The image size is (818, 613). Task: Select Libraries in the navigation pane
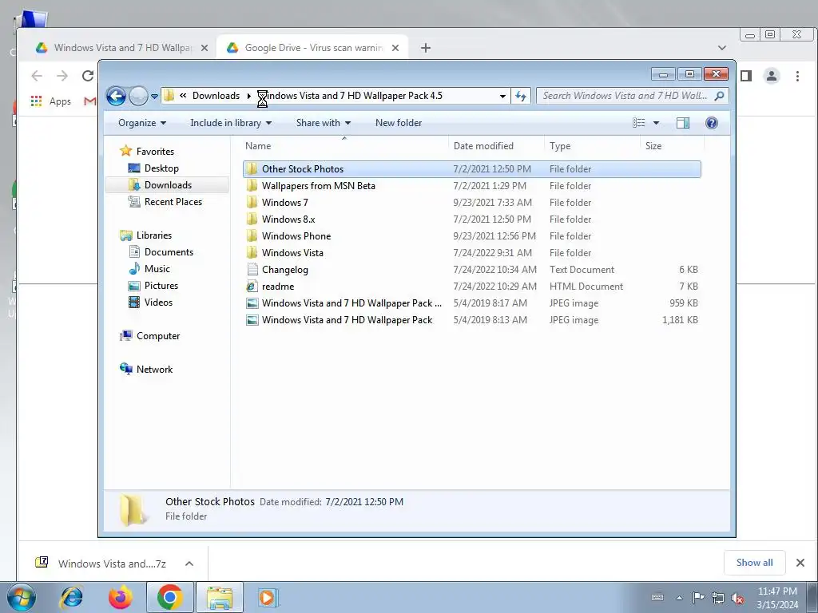(x=154, y=235)
